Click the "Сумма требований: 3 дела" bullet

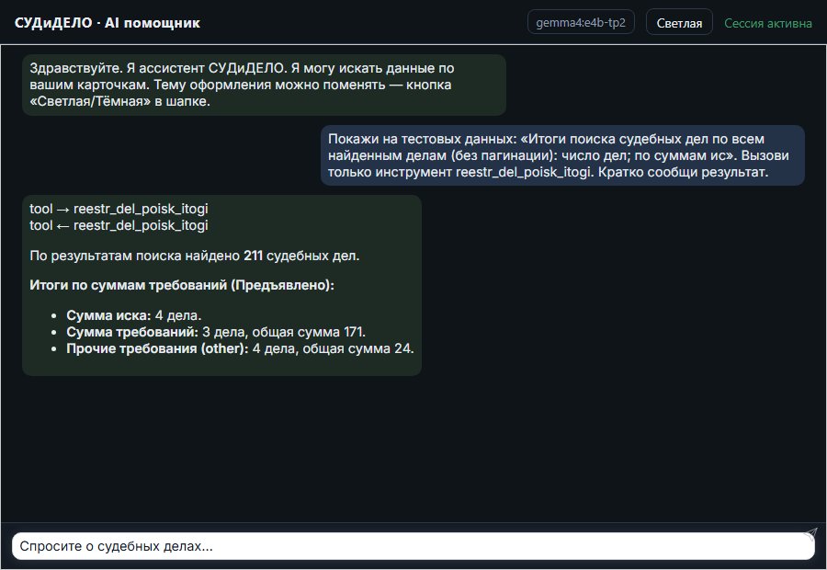(216, 332)
